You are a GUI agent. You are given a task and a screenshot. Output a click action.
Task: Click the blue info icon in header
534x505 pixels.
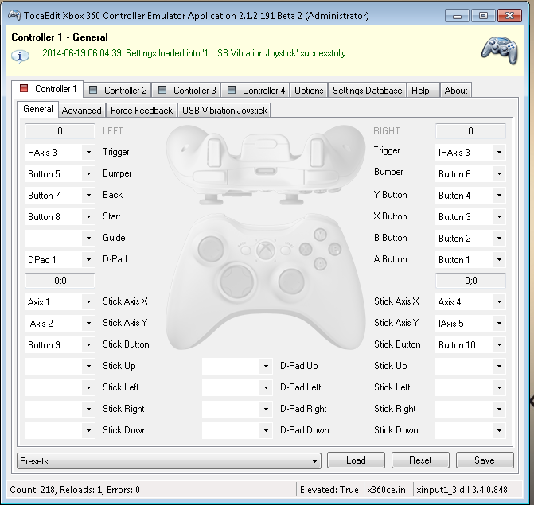(x=21, y=55)
